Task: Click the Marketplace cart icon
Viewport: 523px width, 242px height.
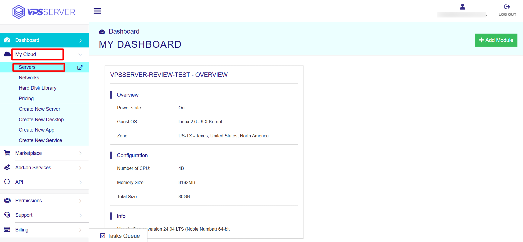Action: coord(7,153)
